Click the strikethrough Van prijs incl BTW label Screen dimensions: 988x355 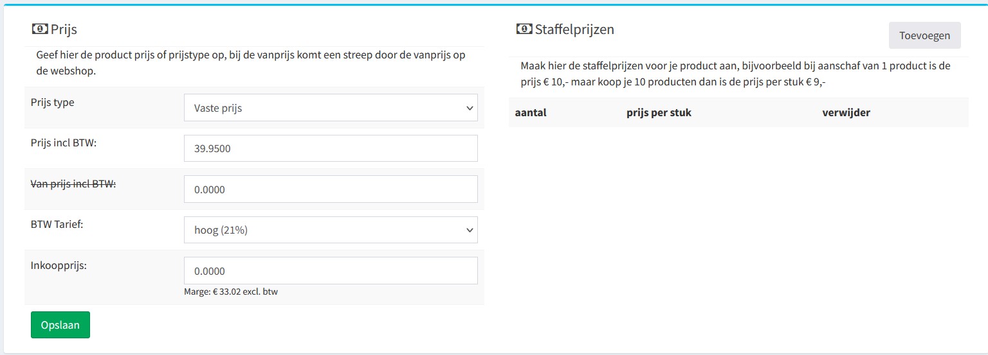click(x=73, y=184)
